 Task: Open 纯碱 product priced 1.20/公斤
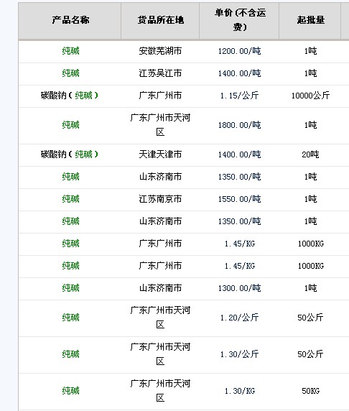[x=70, y=318]
